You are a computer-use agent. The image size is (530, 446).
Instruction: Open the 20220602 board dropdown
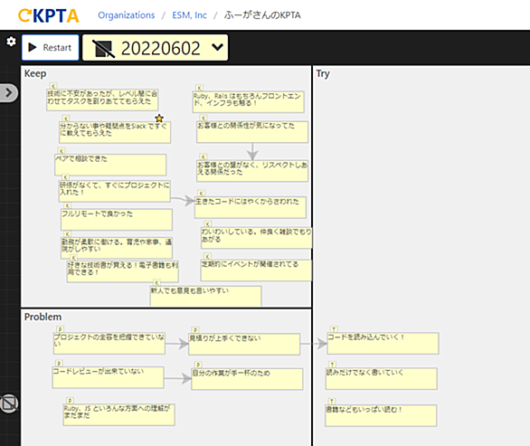tap(156, 48)
